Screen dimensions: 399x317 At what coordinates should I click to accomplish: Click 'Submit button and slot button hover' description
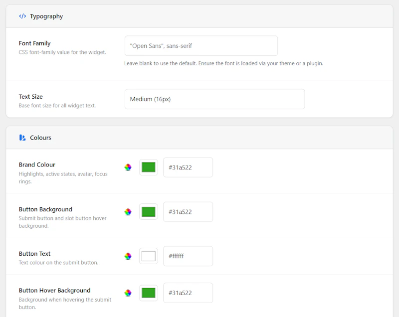tap(63, 222)
